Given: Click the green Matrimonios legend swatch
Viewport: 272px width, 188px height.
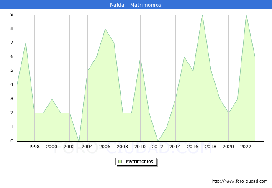Looking at the screenshot, I should pos(120,162).
